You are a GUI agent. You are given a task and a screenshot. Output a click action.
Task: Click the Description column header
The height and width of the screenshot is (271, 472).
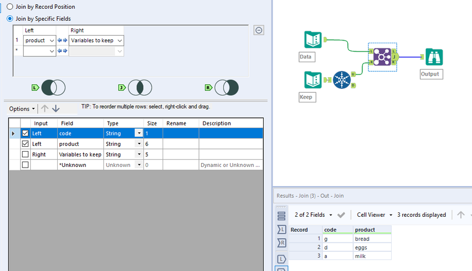click(231, 123)
